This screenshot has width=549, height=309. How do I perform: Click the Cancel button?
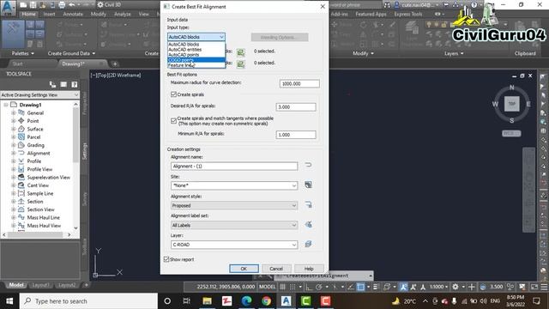click(x=276, y=269)
